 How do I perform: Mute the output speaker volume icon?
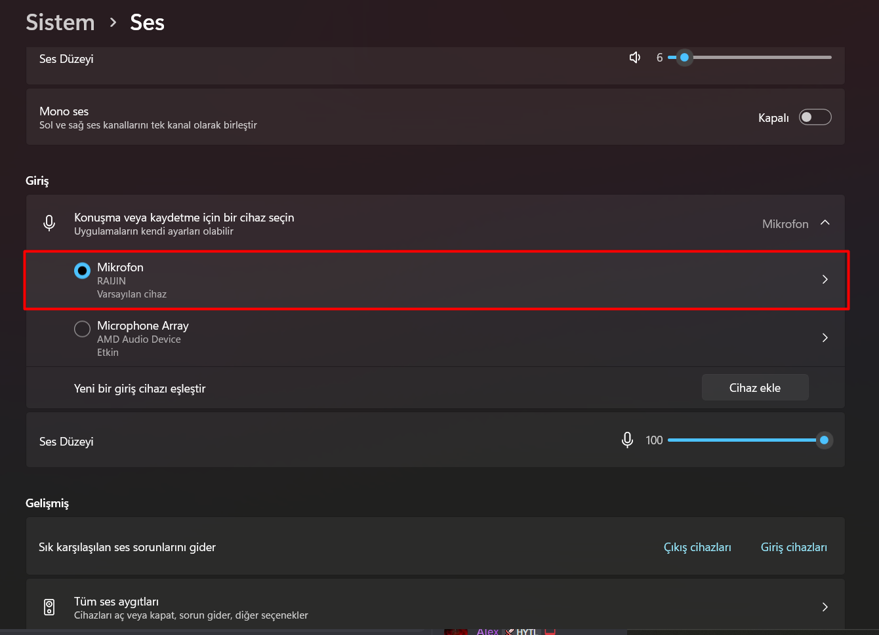(x=634, y=58)
